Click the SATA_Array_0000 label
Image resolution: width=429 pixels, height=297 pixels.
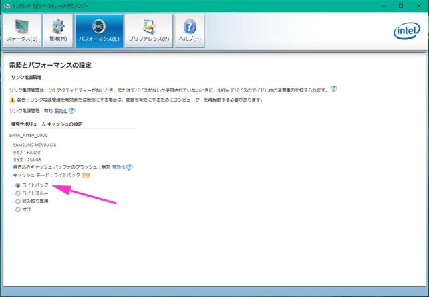(x=29, y=135)
